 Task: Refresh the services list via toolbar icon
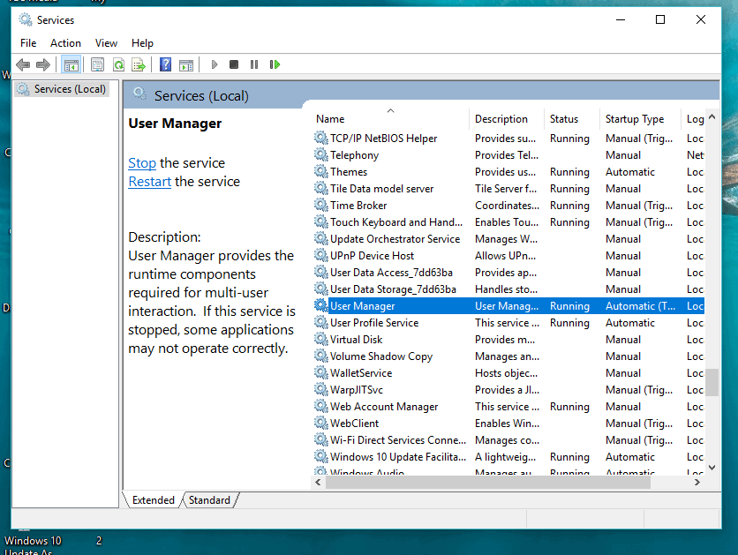(x=118, y=64)
